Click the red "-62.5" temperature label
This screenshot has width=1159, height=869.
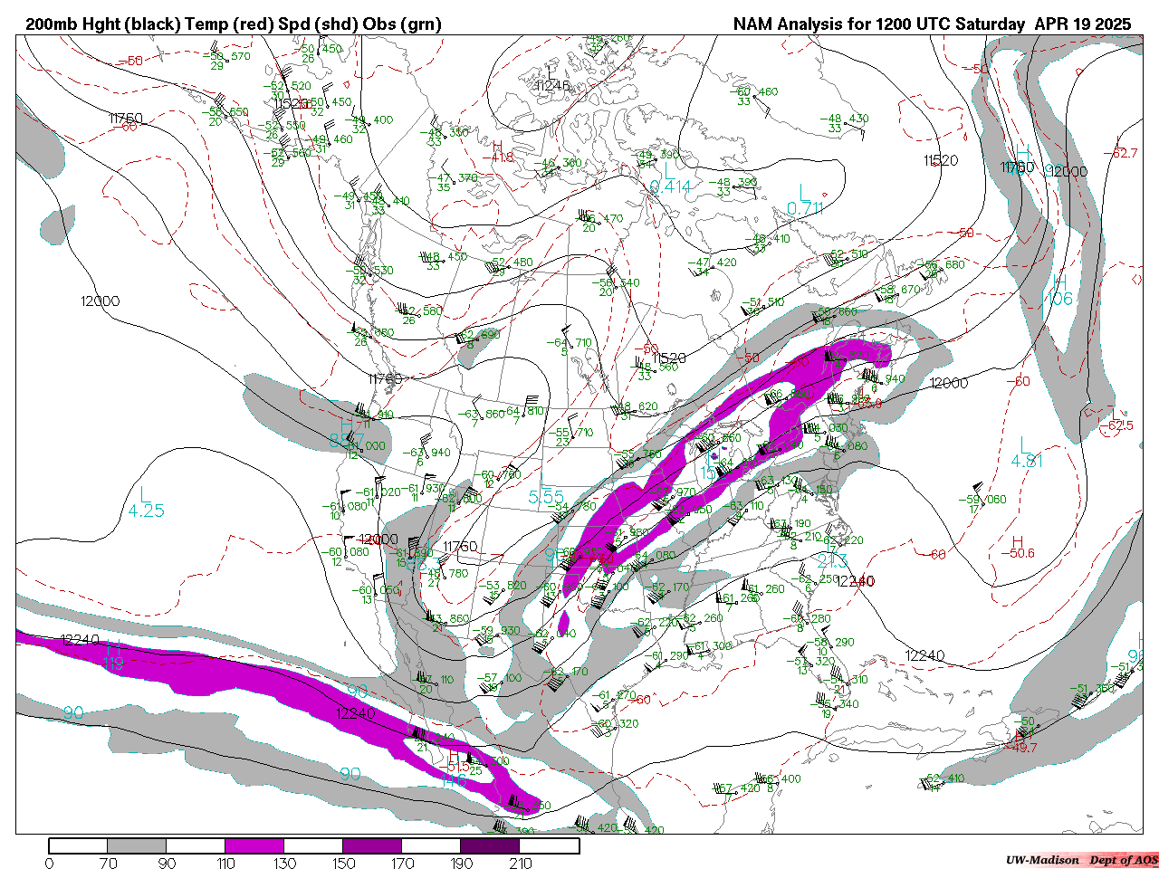pos(1115,425)
